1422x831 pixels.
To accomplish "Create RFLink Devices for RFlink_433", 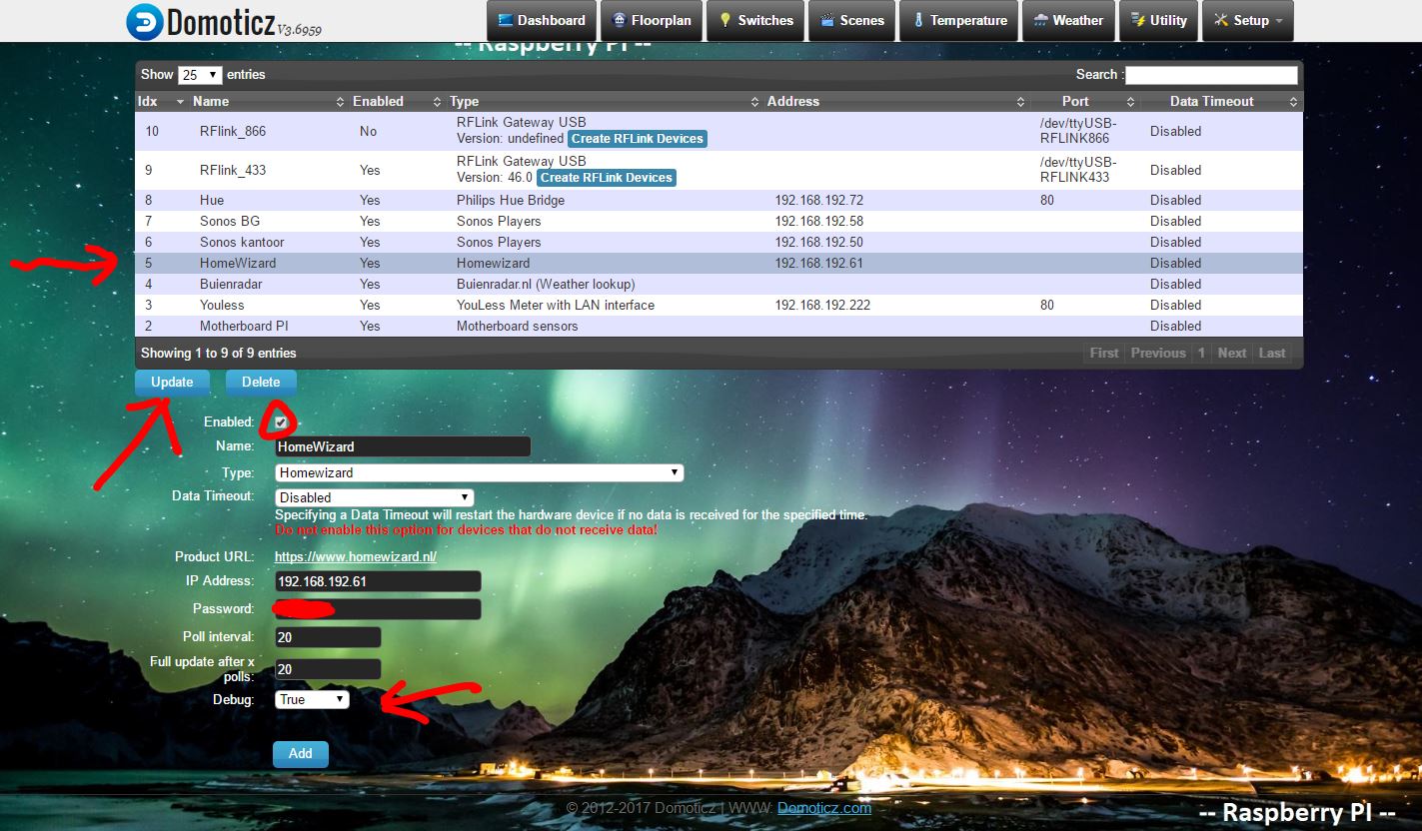I will point(607,178).
